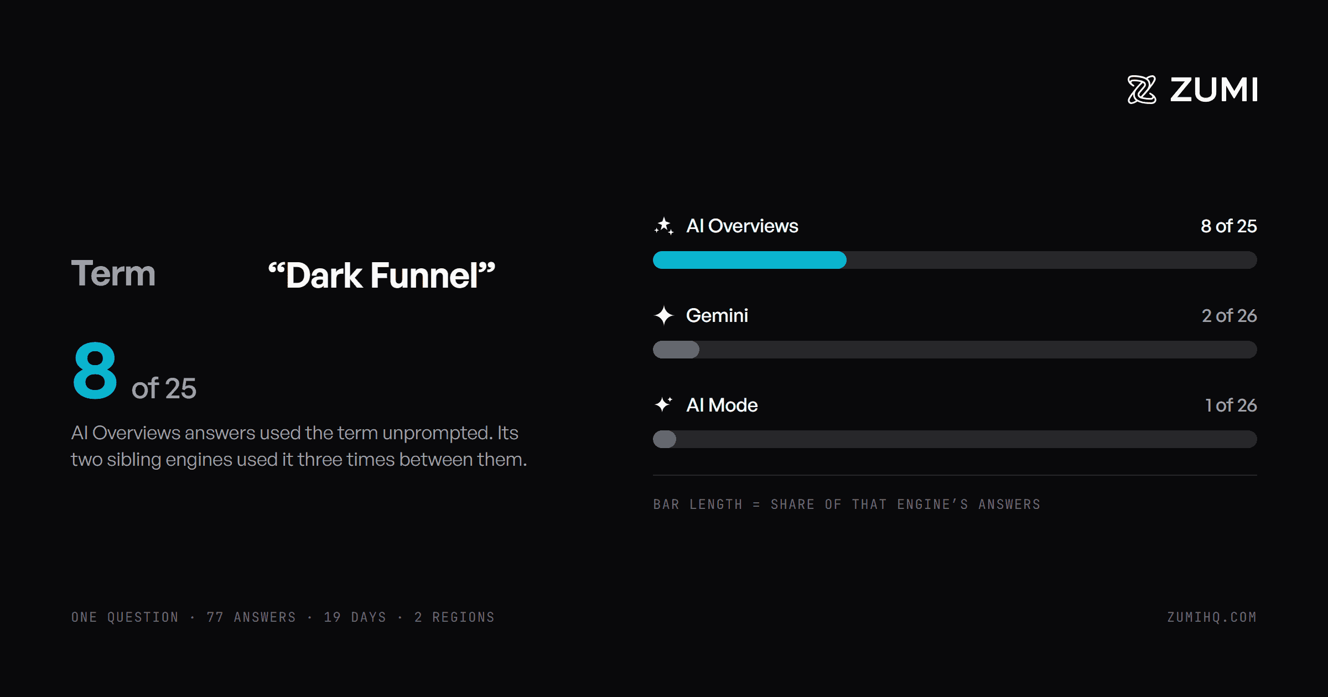Click the ZUMI wordmark text
The image size is (1328, 697).
1213,90
